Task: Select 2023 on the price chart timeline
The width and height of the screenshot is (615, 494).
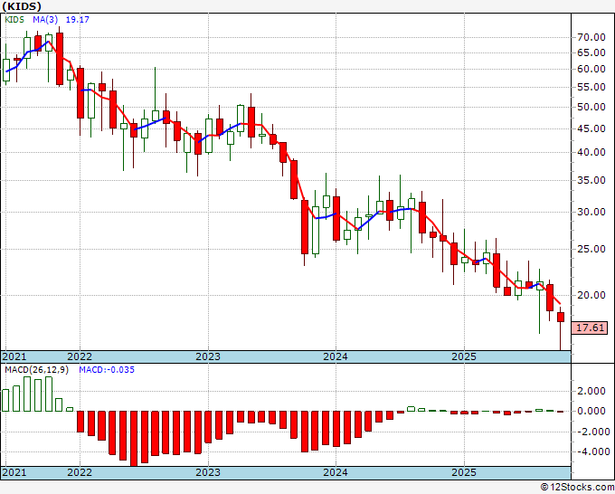Action: coord(208,356)
